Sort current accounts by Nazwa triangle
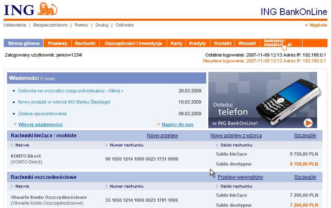 [12, 145]
